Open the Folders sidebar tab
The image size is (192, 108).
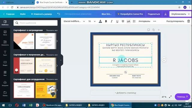[5, 94]
